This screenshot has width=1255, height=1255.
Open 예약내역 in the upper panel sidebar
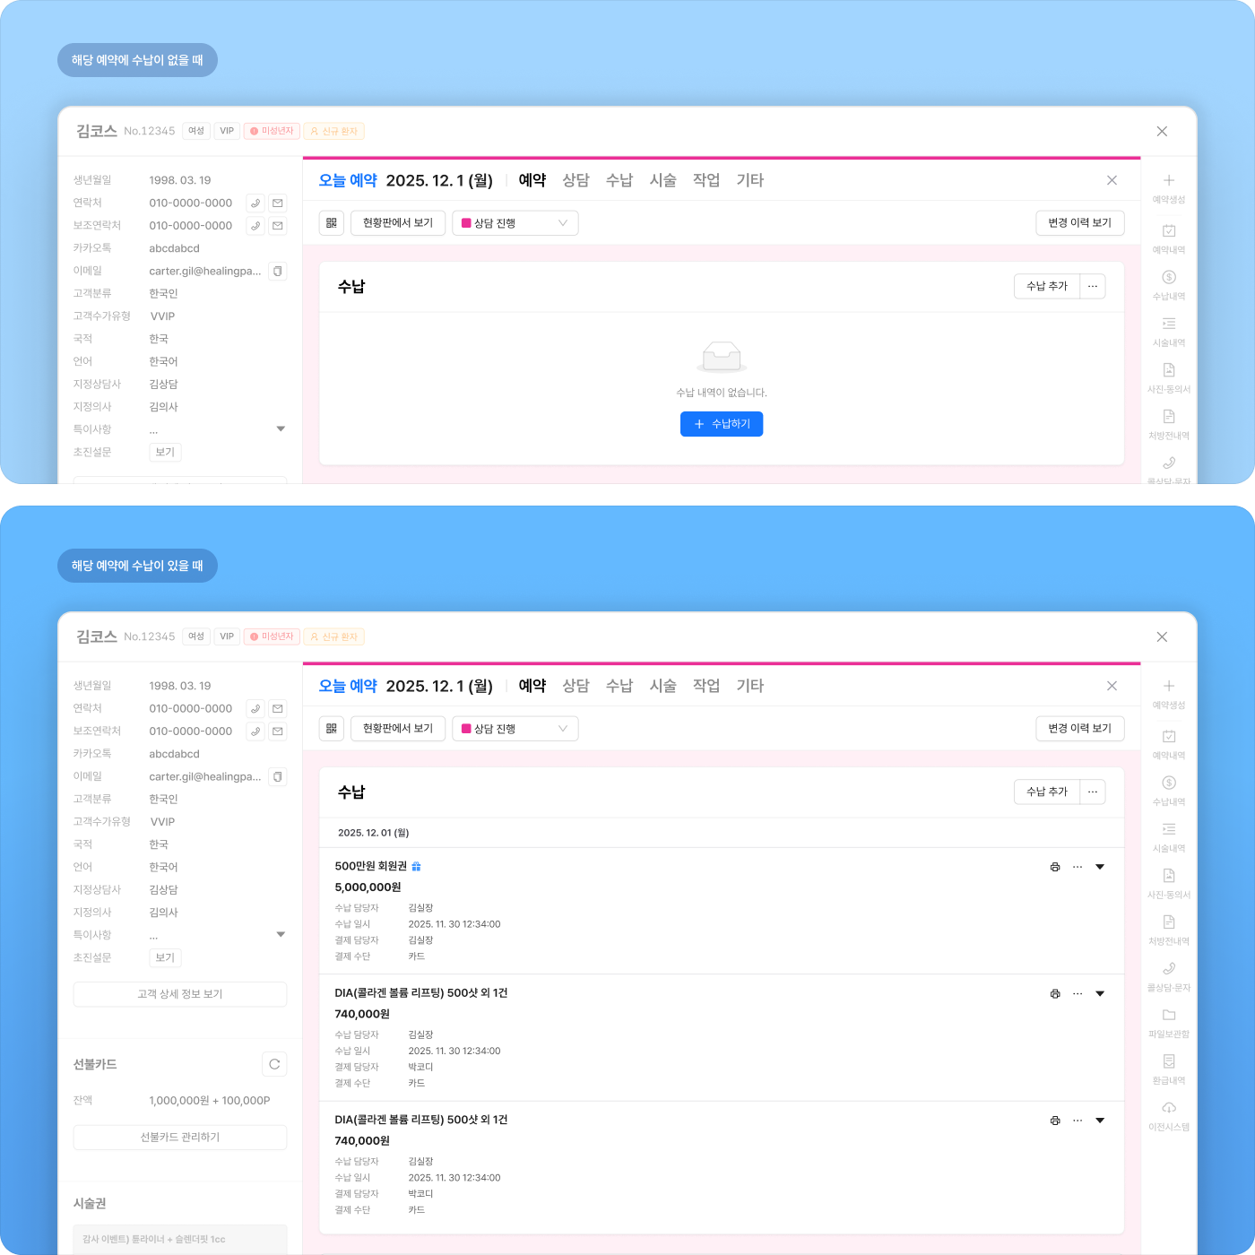(x=1169, y=238)
